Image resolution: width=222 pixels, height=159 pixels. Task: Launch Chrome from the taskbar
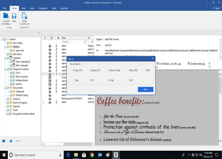tap(92, 155)
